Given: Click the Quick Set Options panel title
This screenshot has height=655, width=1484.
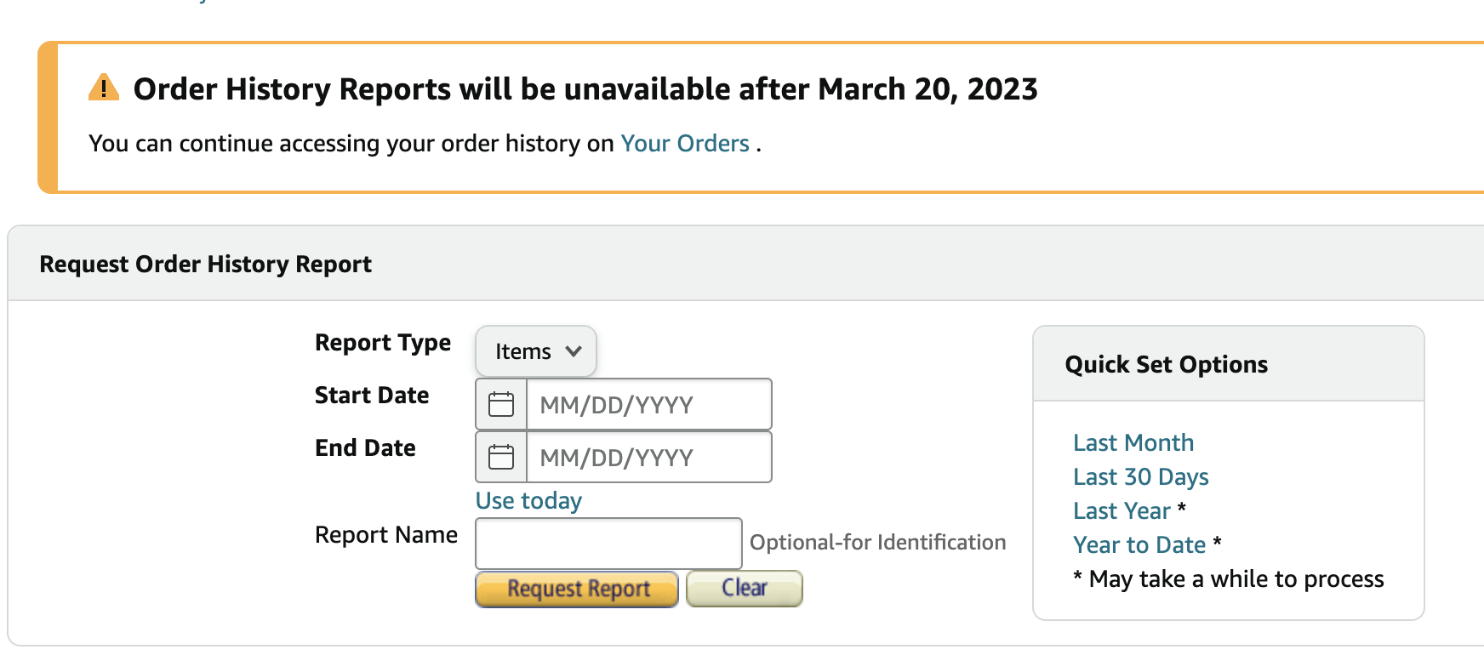Looking at the screenshot, I should [1166, 363].
